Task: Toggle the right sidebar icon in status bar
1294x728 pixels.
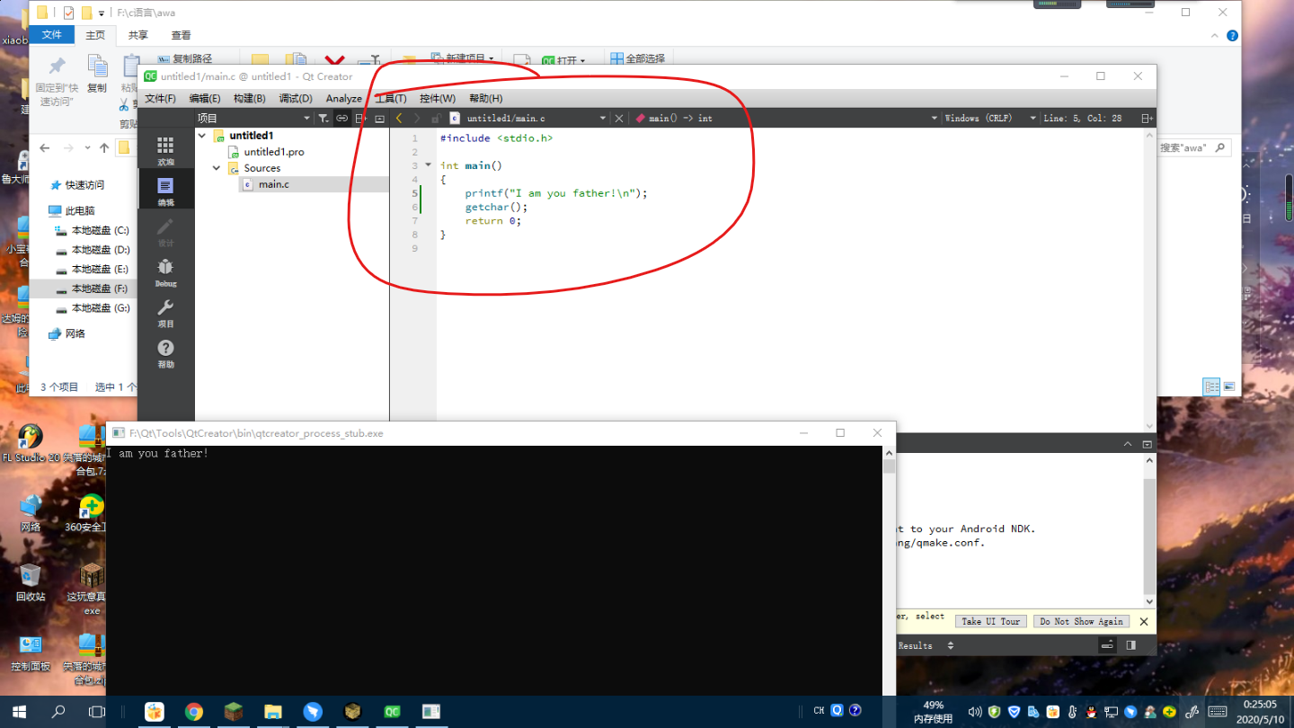Action: (x=1130, y=645)
